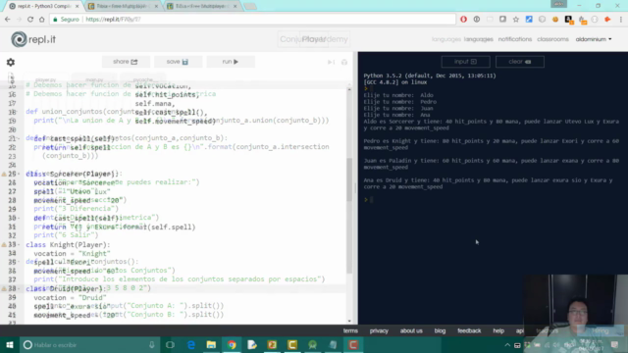Collapse the code fold at line 33

point(19,244)
